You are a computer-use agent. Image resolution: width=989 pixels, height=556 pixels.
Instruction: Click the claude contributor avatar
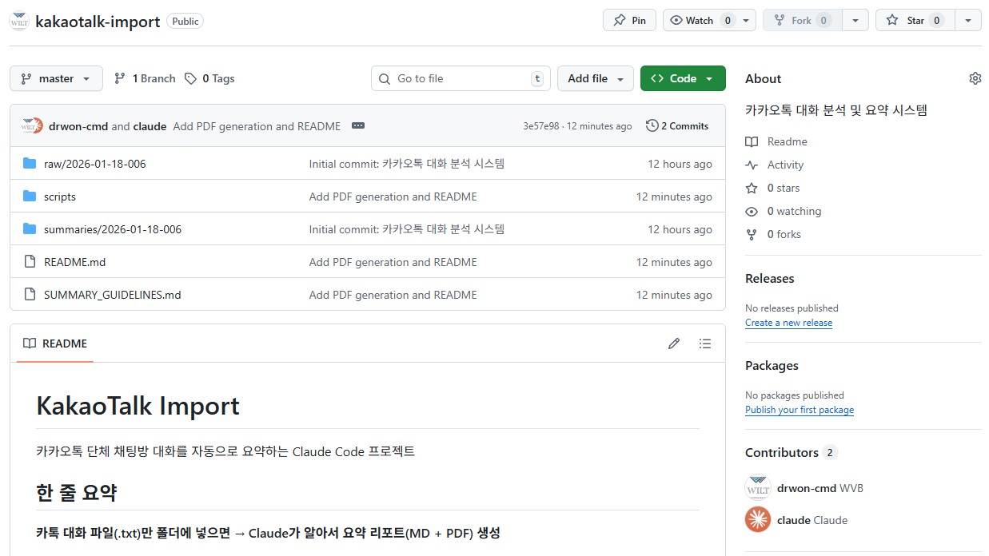coord(757,520)
